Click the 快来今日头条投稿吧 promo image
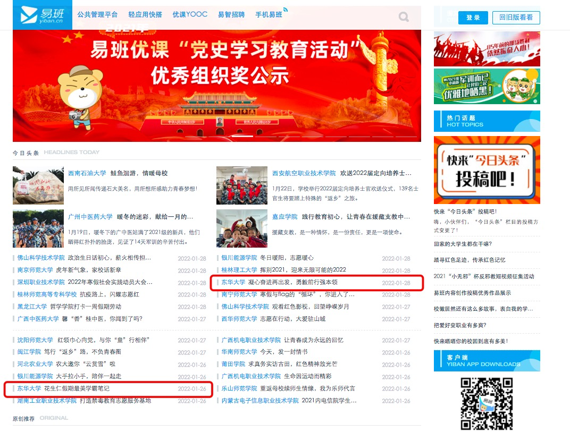Viewport: 570px width, 432px height. coord(487,170)
